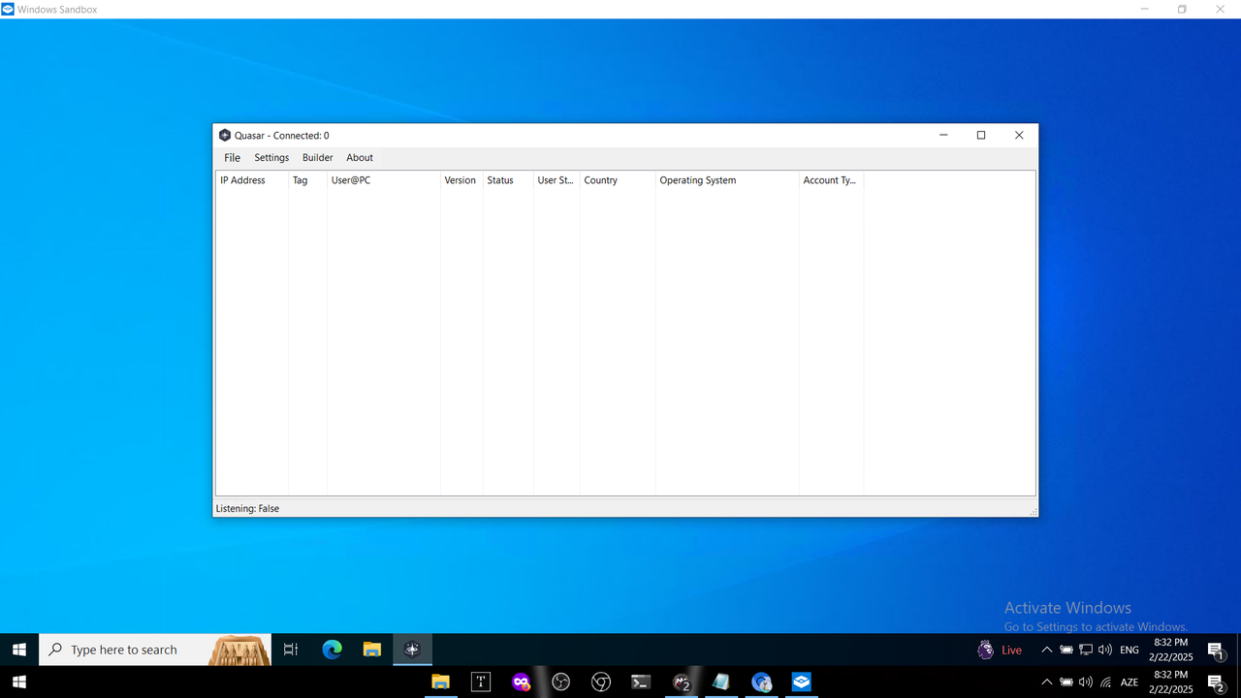Click the Quasar icon on the sandbox taskbar

pos(412,650)
